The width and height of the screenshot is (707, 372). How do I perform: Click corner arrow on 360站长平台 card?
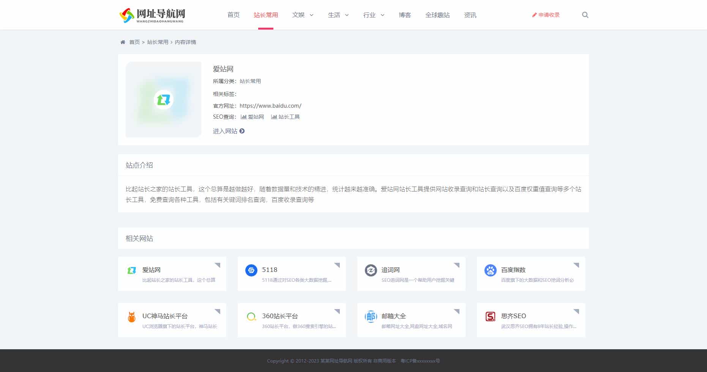tap(338, 311)
